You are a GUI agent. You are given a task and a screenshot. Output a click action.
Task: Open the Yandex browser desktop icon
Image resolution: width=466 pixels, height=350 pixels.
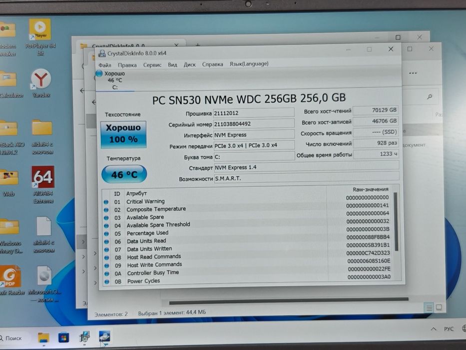(41, 83)
